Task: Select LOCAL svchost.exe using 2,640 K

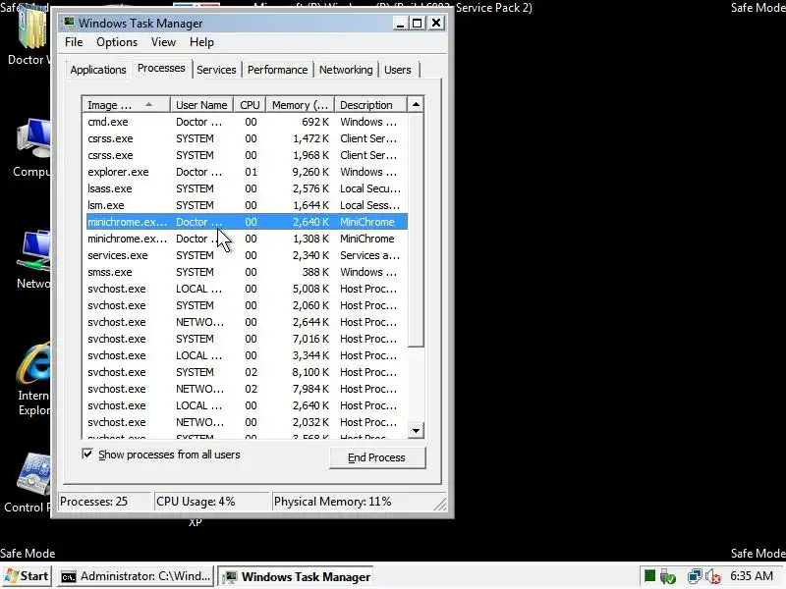Action: (x=246, y=405)
